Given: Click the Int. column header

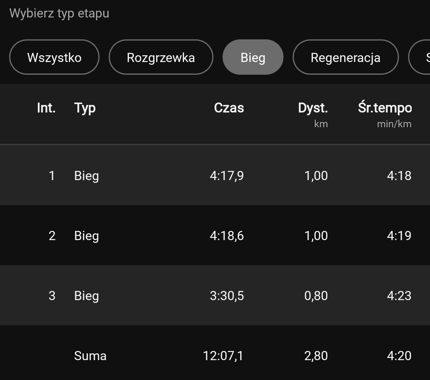Looking at the screenshot, I should (46, 108).
